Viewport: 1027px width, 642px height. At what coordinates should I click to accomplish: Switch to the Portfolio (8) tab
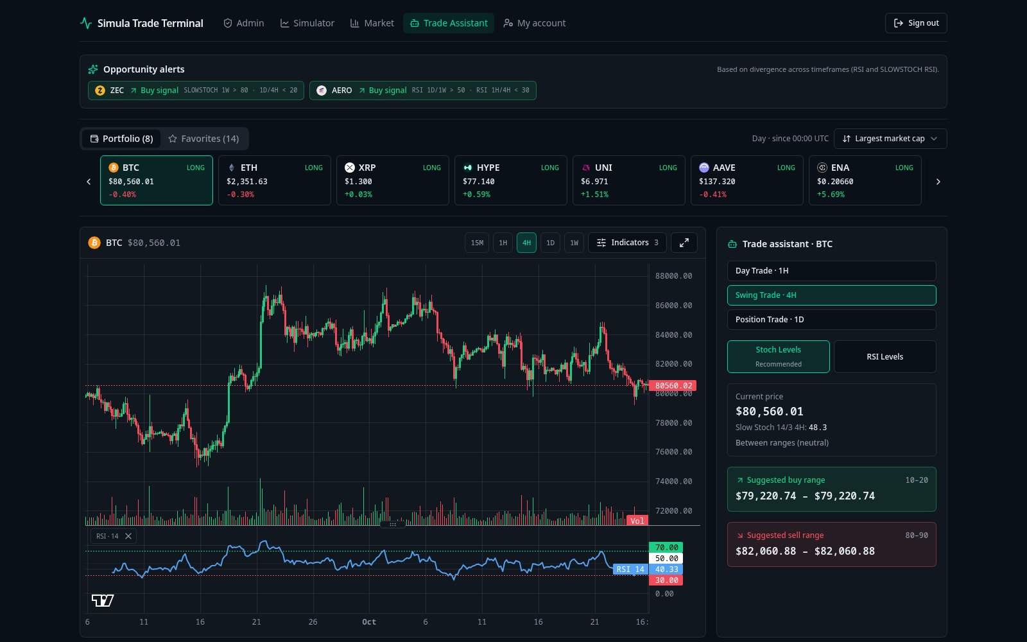point(121,139)
